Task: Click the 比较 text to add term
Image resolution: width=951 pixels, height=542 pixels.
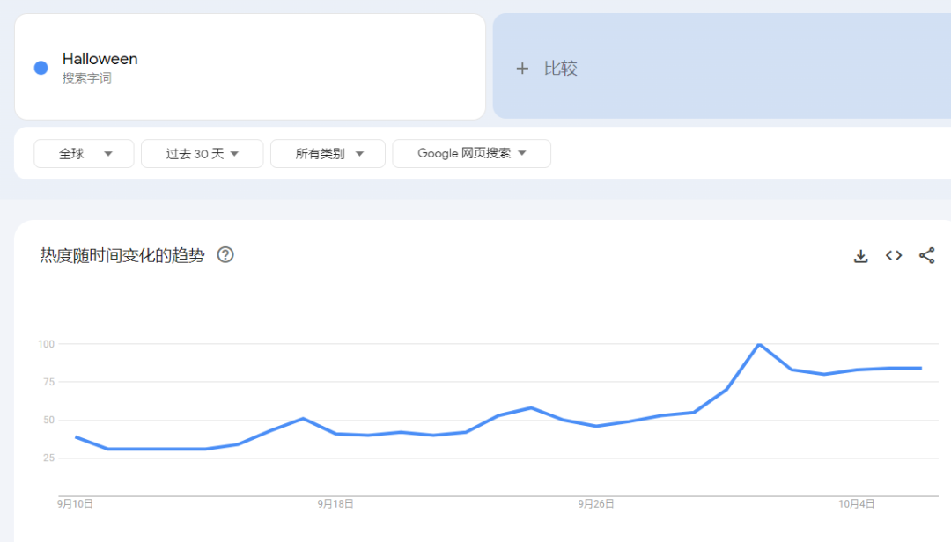Action: (x=561, y=69)
